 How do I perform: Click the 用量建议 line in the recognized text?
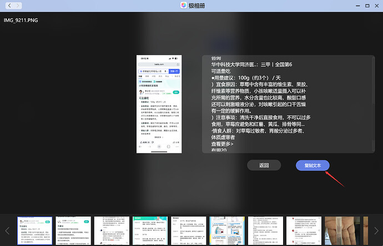[x=240, y=77]
